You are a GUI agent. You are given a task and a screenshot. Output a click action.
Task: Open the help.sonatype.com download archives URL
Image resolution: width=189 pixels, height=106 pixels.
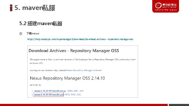(x=80, y=39)
